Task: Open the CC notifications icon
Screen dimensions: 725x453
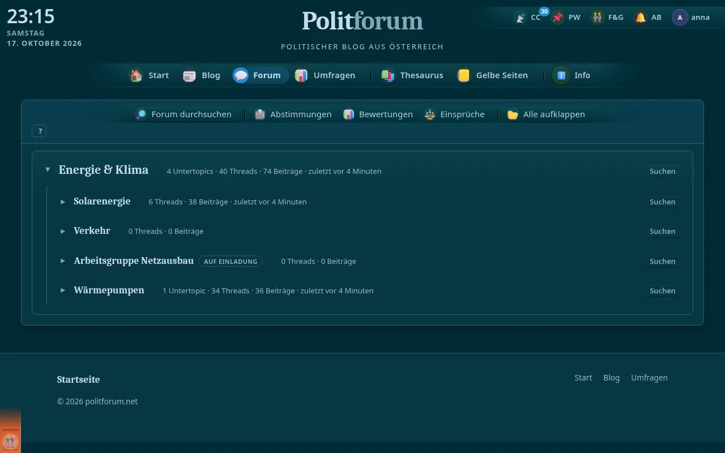Action: click(x=520, y=18)
